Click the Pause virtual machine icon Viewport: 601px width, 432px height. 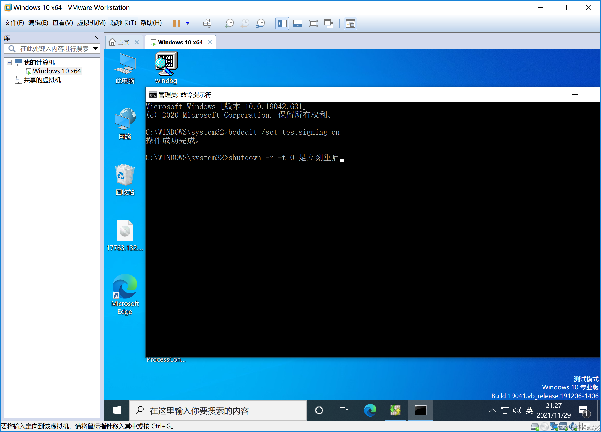pos(177,23)
